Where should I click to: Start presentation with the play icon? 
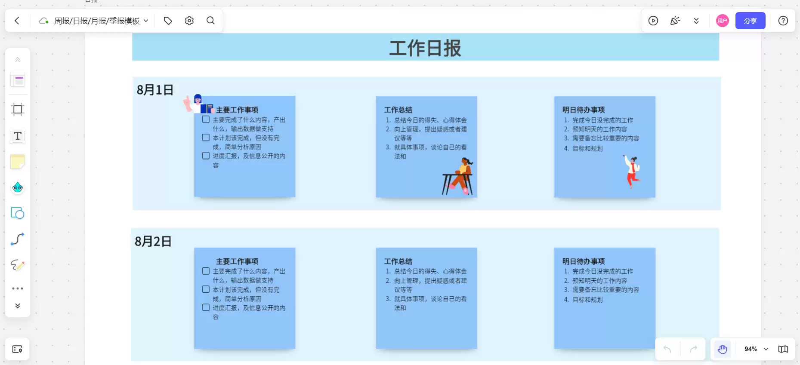[x=653, y=21]
